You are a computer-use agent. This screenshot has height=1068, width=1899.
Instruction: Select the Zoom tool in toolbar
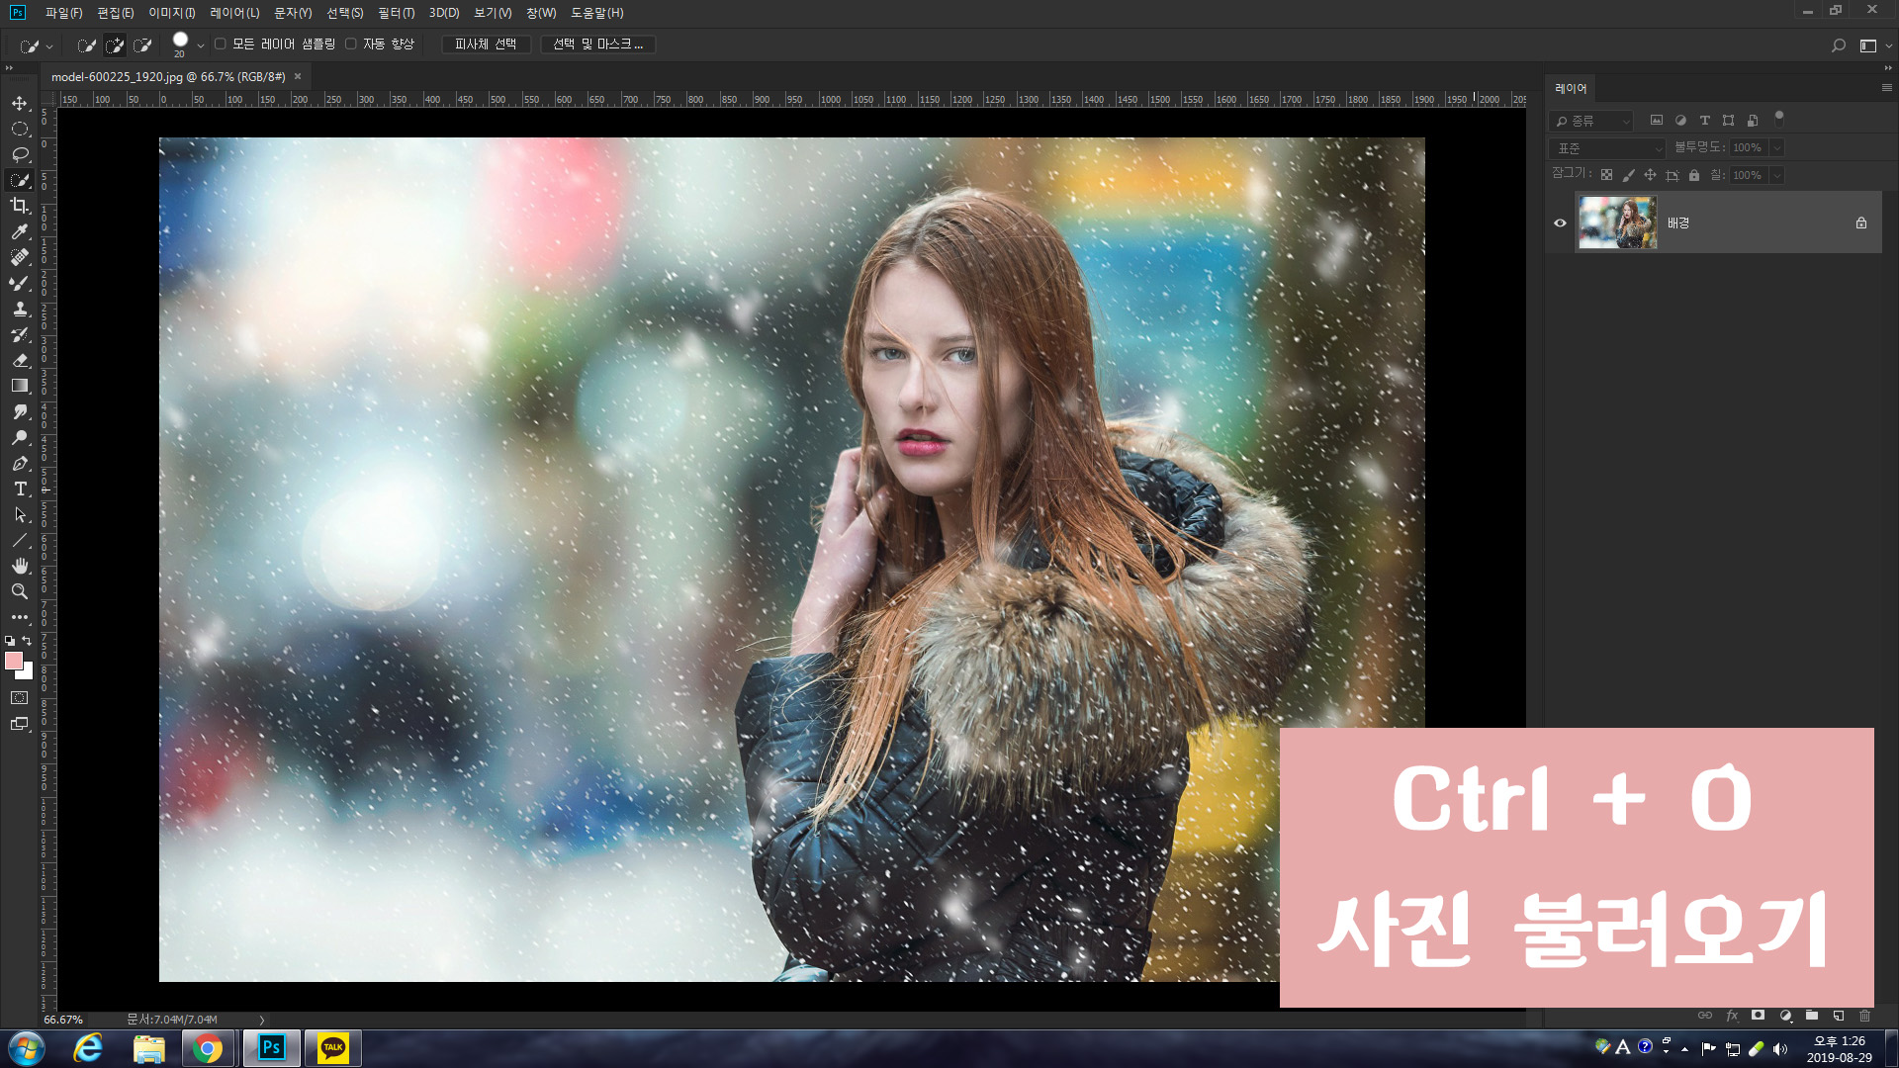point(20,591)
